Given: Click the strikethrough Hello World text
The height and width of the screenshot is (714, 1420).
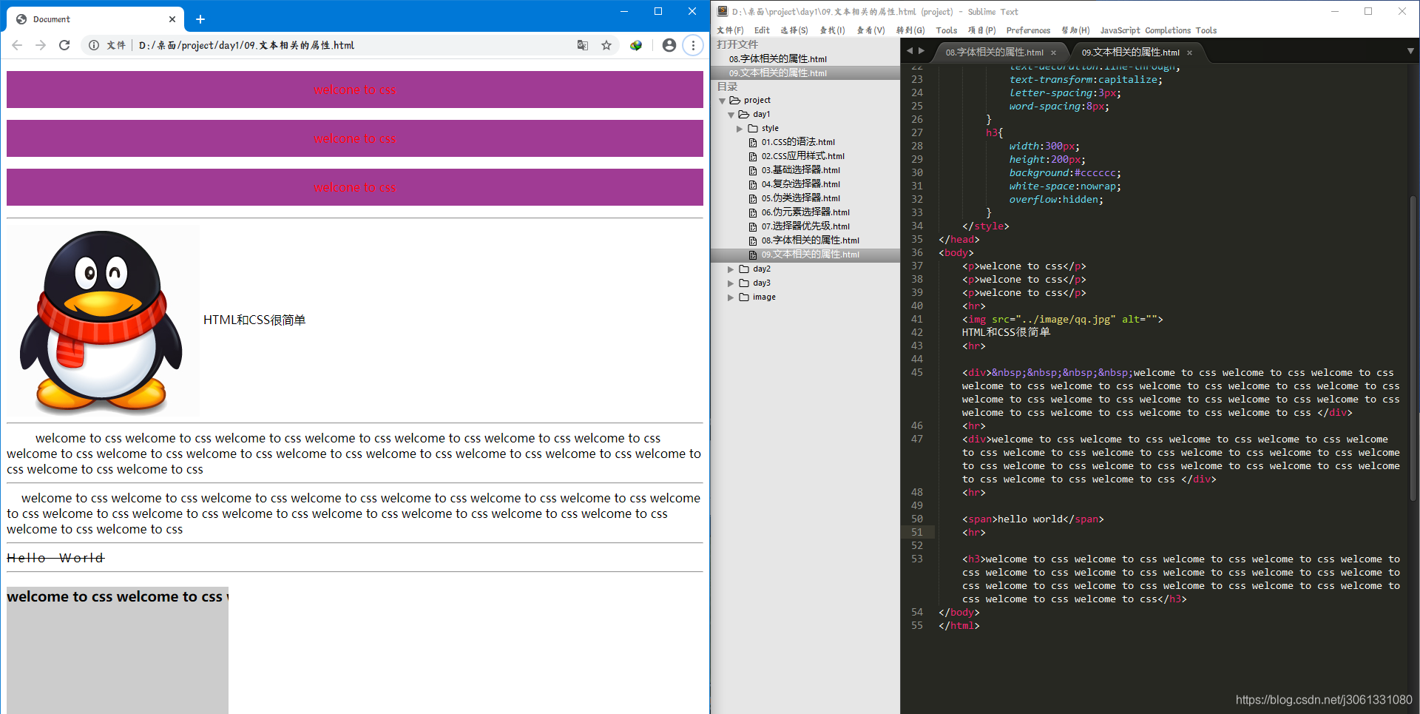Looking at the screenshot, I should pyautogui.click(x=55, y=558).
